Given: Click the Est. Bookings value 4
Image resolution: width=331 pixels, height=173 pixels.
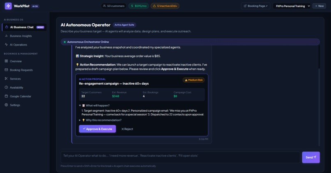Looking at the screenshot, I should click(144, 96).
